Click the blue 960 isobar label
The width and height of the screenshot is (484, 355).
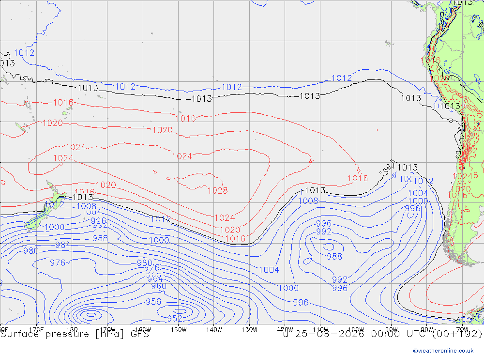click(x=159, y=286)
